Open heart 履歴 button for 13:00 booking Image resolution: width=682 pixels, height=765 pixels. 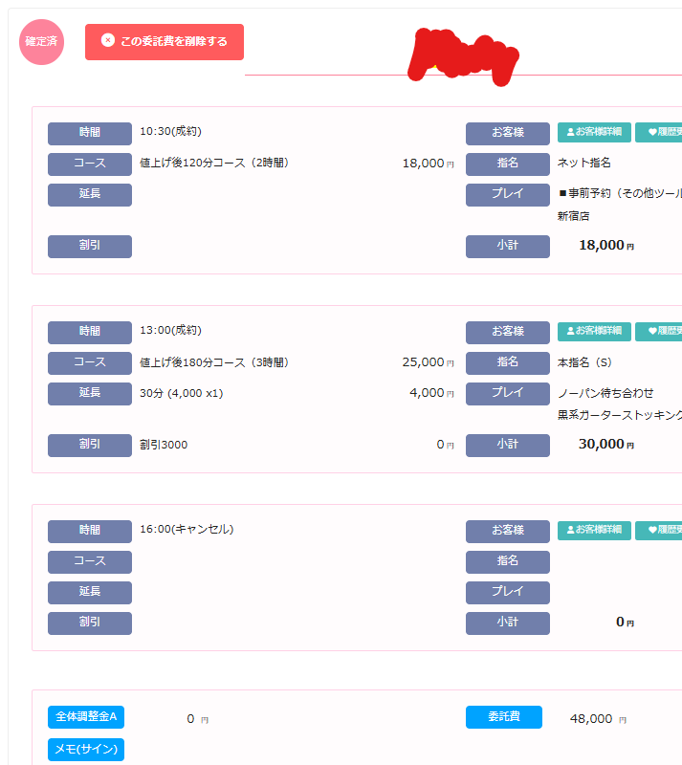659,331
